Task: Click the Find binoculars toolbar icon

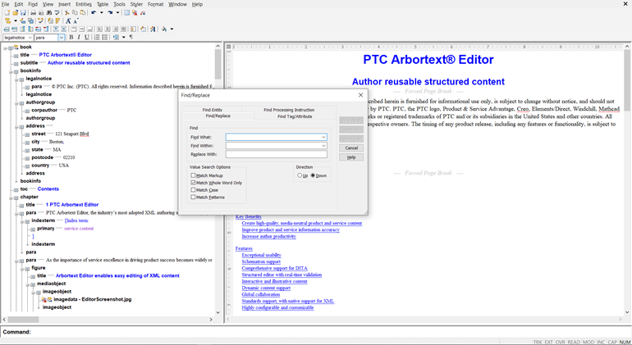Action: [x=49, y=12]
